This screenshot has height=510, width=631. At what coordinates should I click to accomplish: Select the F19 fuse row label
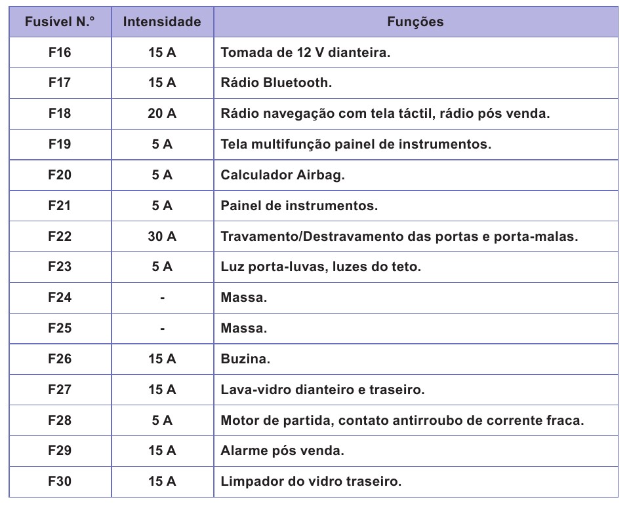tap(60, 145)
